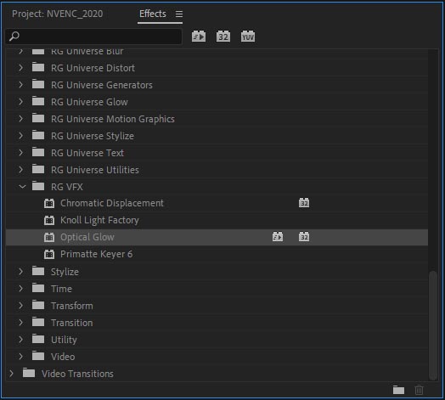
Task: Click the Utility folder icon
Action: point(38,339)
